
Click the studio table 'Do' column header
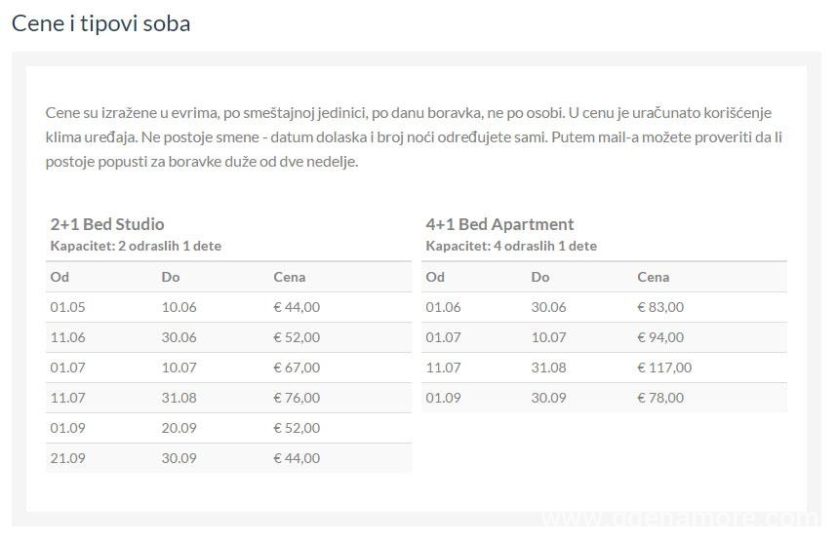click(171, 277)
